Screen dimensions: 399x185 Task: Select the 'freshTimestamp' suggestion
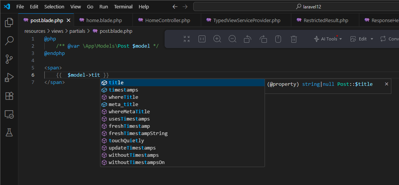tap(182, 126)
